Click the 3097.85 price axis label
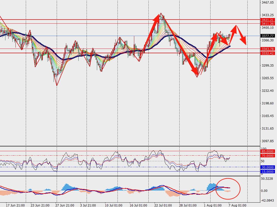The image size is (277, 207). coord(267,141)
